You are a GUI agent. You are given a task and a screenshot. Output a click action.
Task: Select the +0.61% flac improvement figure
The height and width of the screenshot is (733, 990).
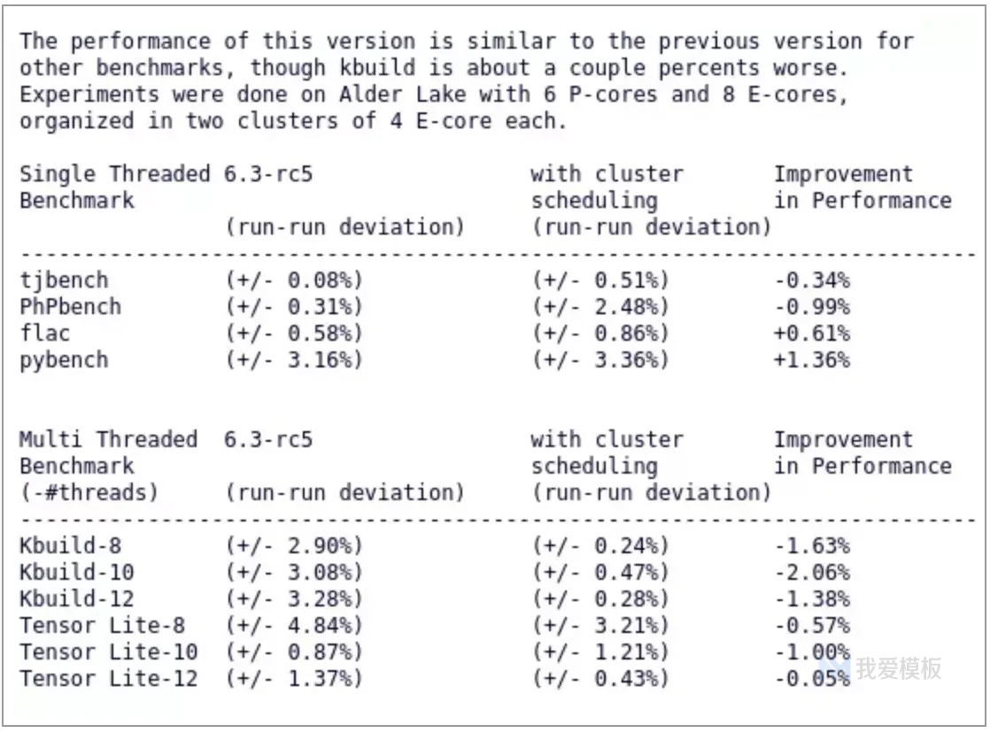[x=812, y=334]
